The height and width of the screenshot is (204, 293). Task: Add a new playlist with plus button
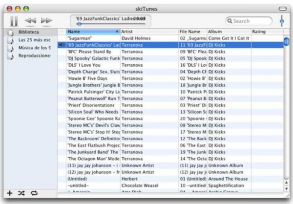(x=10, y=193)
